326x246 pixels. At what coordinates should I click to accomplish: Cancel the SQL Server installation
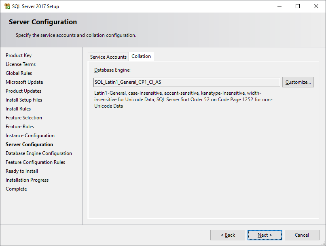302,235
